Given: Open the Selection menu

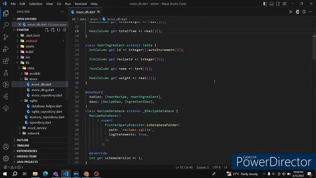Looking at the screenshot, I should [36, 4].
